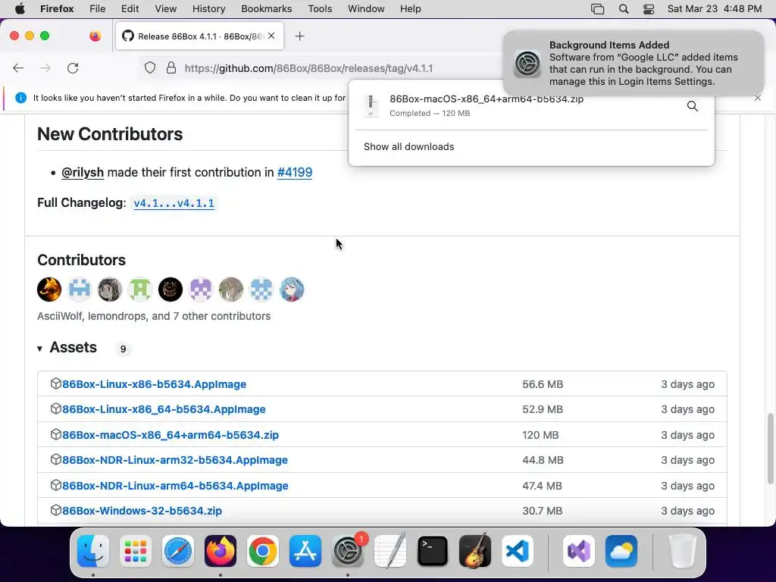Click the Apple menu logo
776x582 pixels.
click(x=20, y=9)
